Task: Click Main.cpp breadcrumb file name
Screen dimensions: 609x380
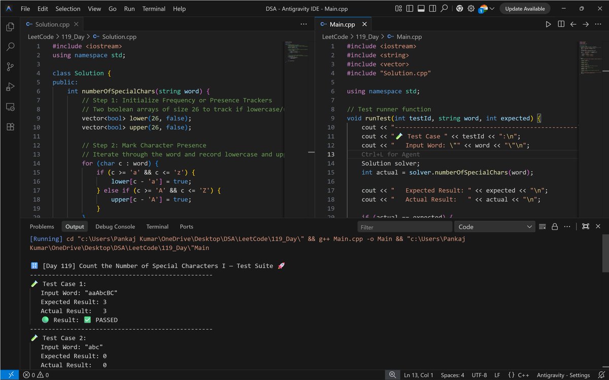Action: pyautogui.click(x=409, y=37)
